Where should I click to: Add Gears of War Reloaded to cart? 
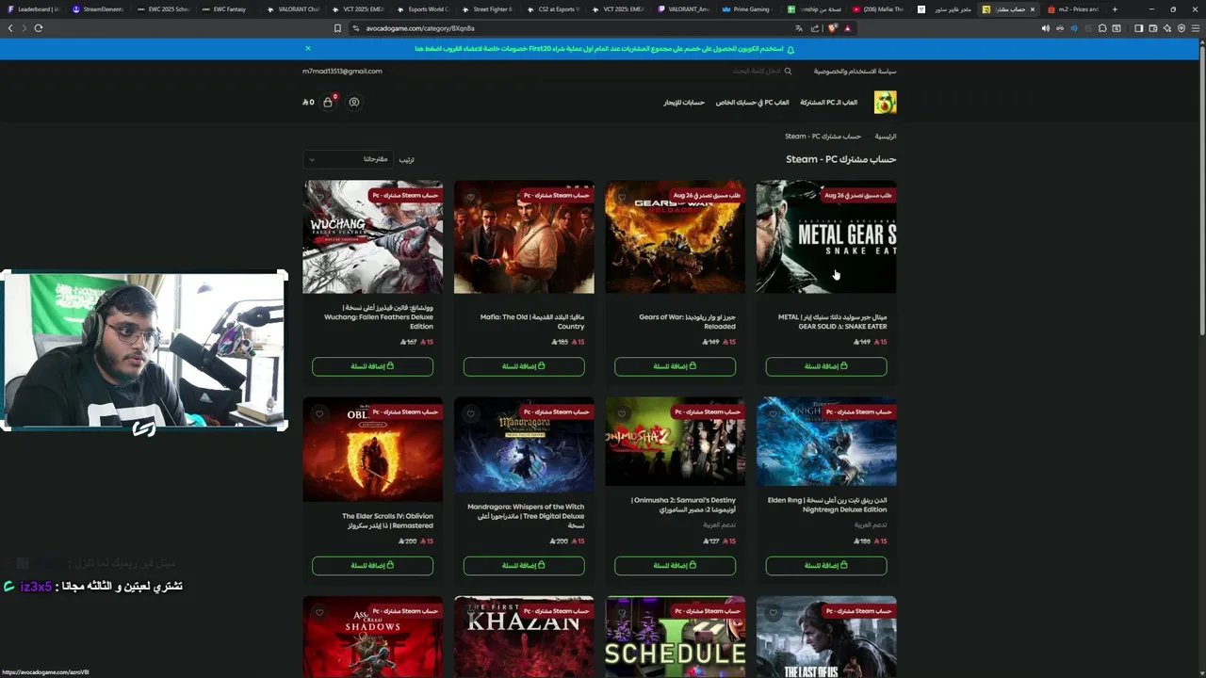tap(675, 366)
